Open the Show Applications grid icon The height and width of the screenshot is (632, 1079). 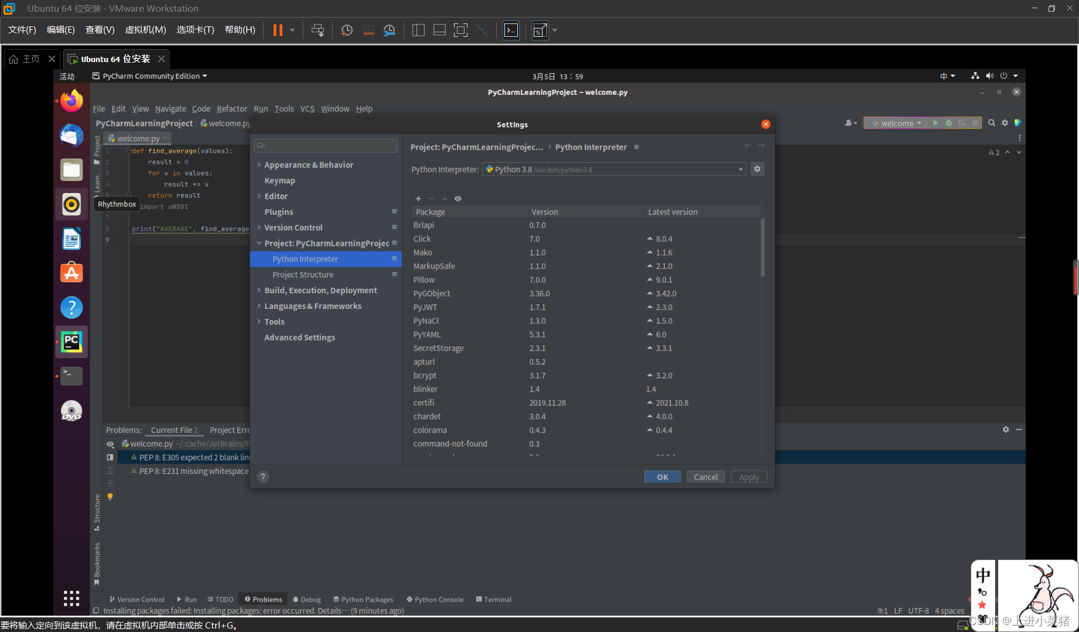pyautogui.click(x=71, y=597)
